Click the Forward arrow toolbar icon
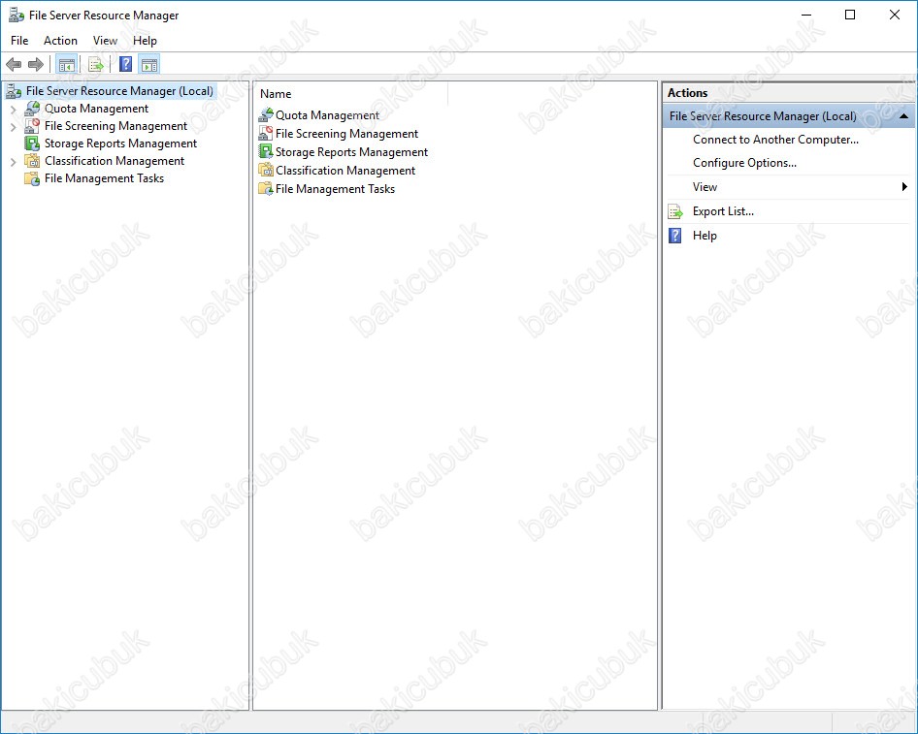Image resolution: width=918 pixels, height=734 pixels. click(36, 64)
